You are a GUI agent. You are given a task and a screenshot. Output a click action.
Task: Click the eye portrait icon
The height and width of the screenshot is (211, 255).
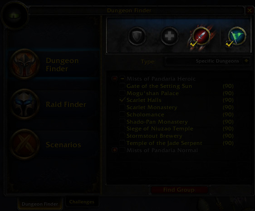coord(15,15)
